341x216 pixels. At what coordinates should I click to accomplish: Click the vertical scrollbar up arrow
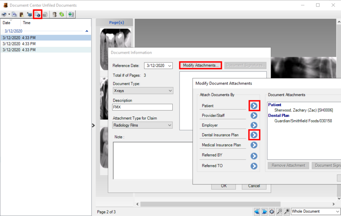tap(339, 22)
